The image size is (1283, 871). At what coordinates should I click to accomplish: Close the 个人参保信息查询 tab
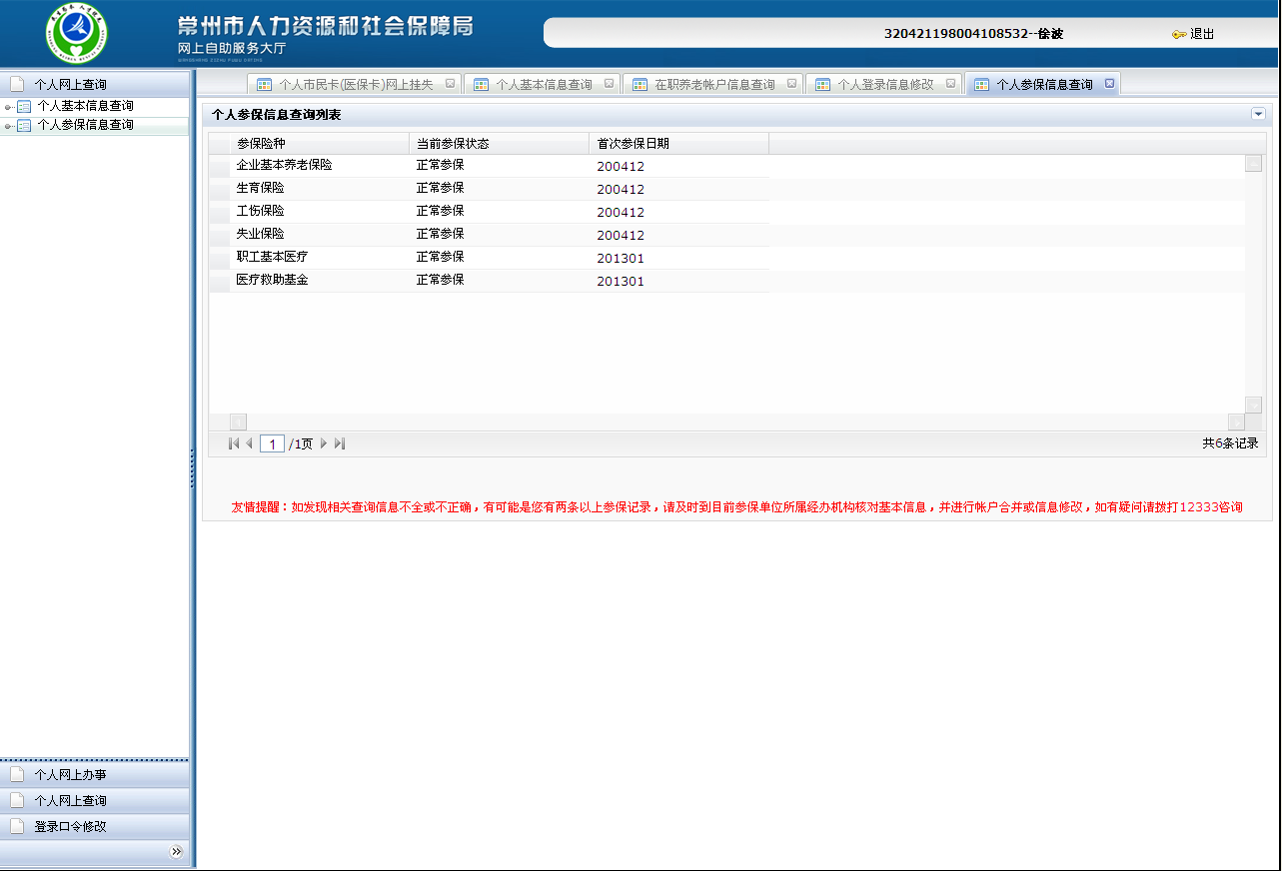click(1109, 84)
